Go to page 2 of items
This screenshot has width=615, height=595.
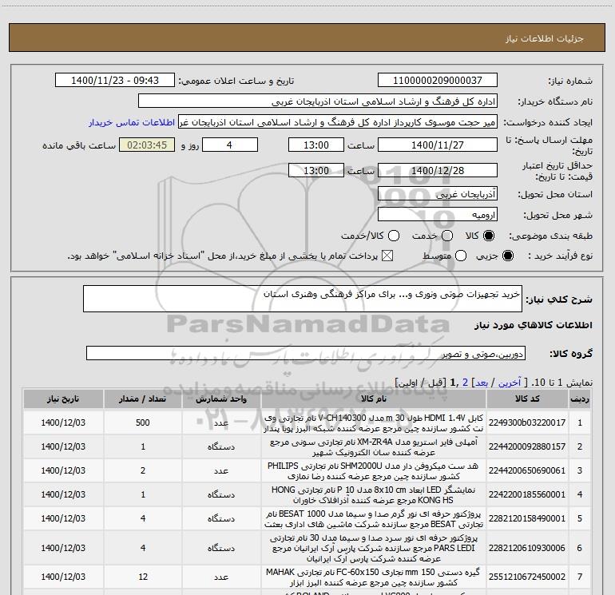point(465,383)
